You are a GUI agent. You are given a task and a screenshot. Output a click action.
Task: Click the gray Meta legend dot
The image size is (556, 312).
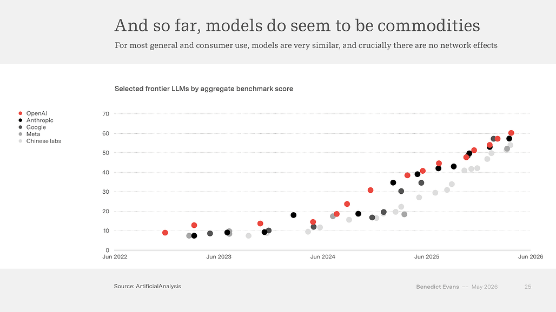(20, 134)
